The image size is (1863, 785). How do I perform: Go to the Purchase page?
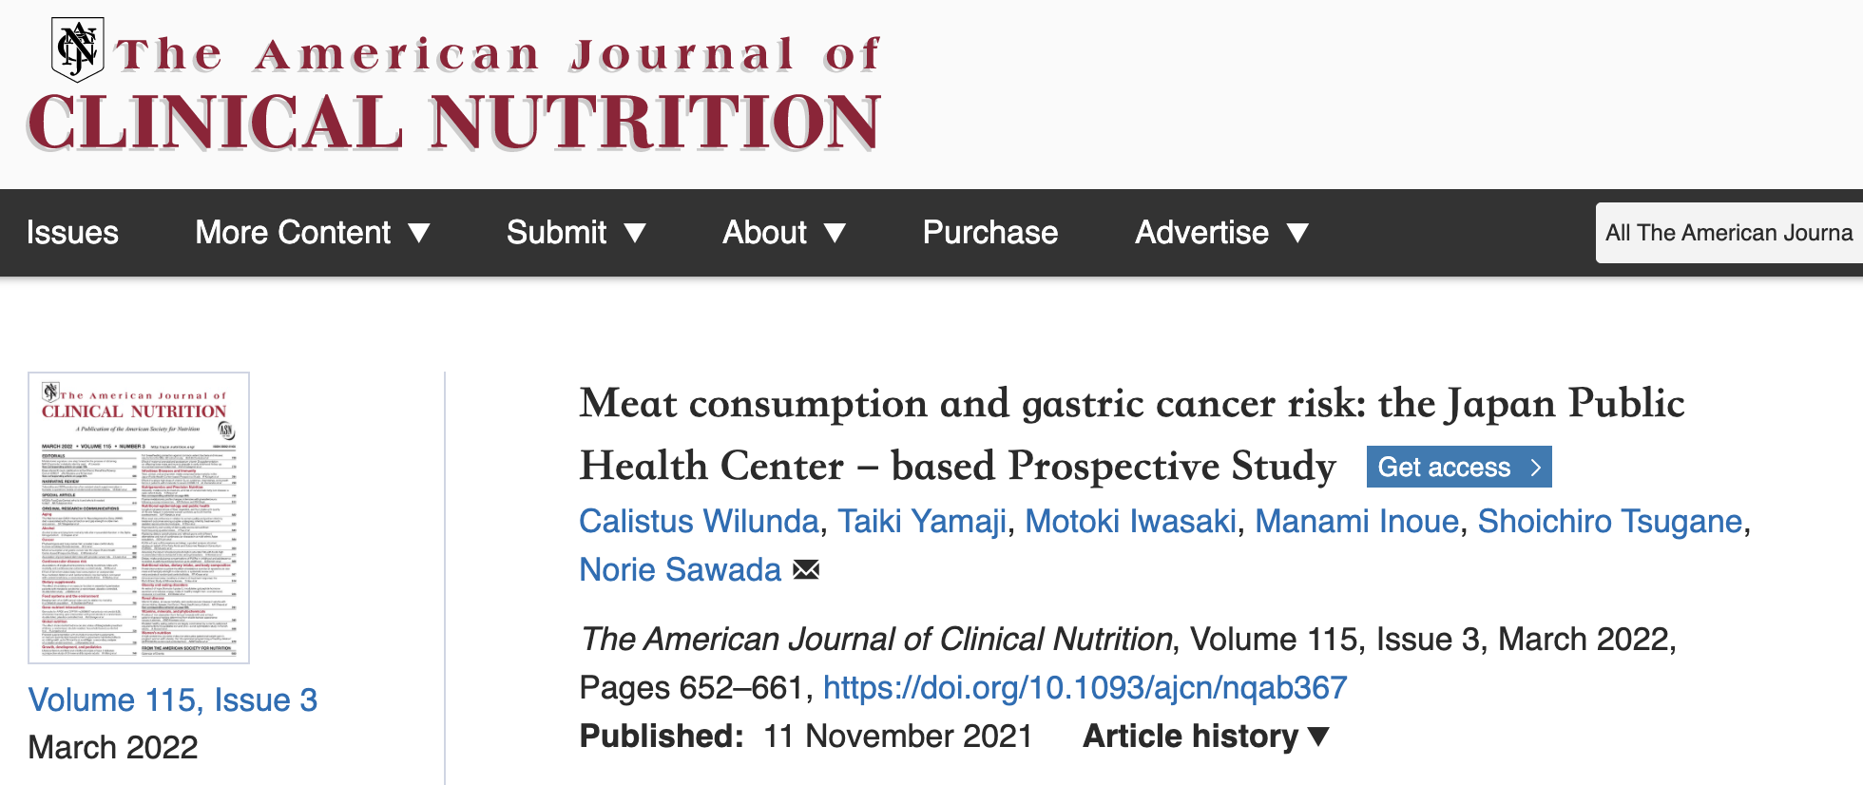point(990,233)
